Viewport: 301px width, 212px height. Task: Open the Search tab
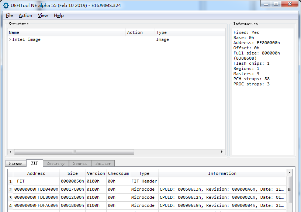click(x=80, y=163)
